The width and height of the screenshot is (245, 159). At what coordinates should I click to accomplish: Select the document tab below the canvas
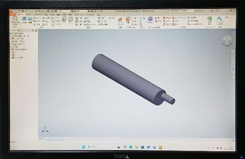point(55,139)
